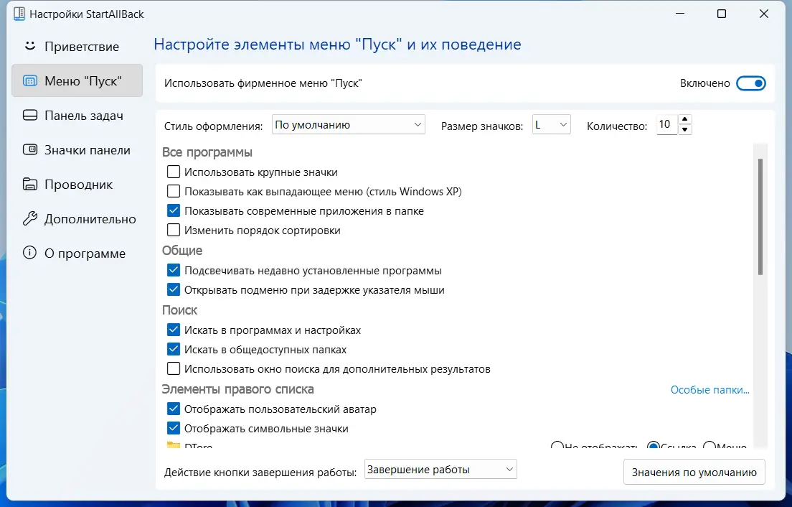The height and width of the screenshot is (507, 792).
Task: Click the Start menu icon beside Меню "Пуск"
Action: point(29,80)
